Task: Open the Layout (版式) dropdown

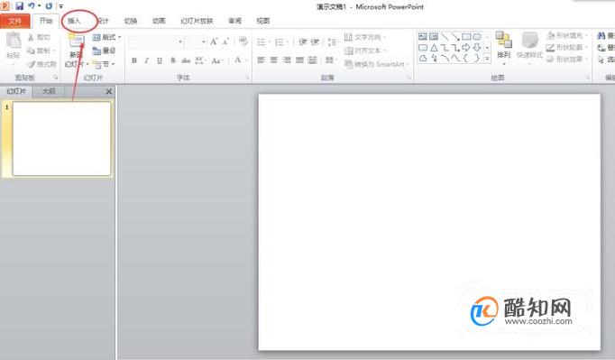Action: click(x=106, y=37)
